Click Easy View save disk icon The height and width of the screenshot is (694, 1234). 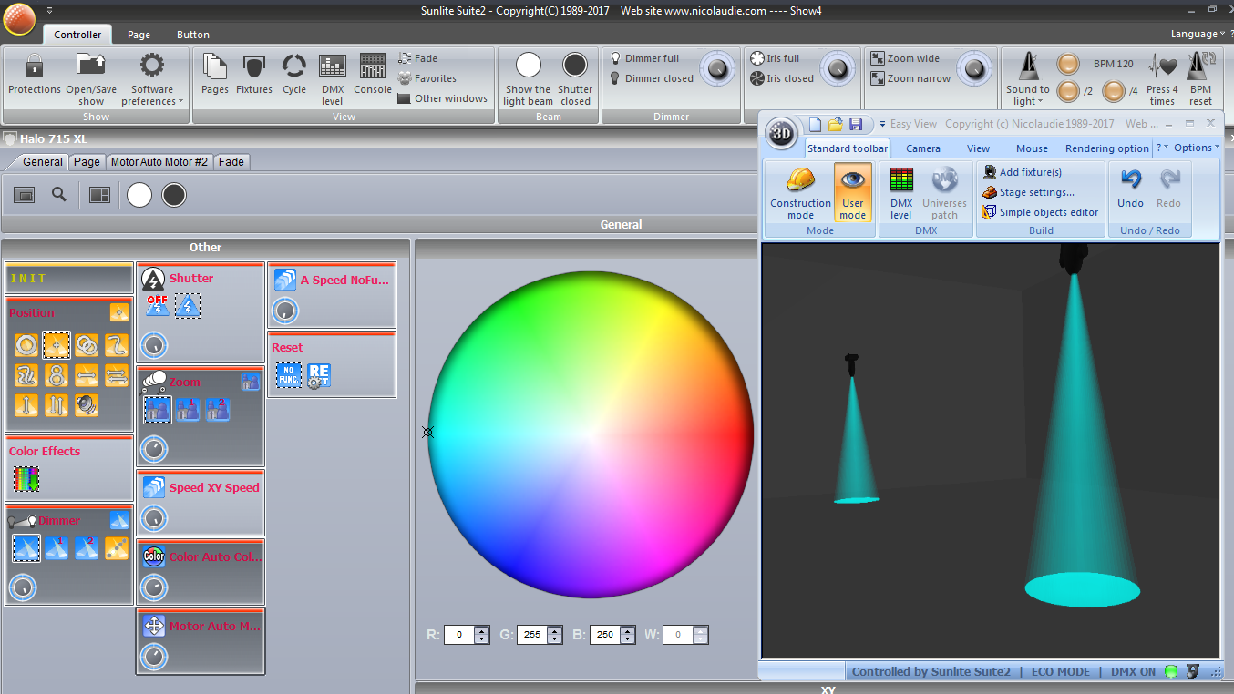pyautogui.click(x=856, y=124)
